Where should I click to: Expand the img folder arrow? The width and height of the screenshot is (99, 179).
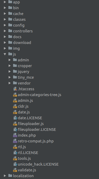point(5,48)
